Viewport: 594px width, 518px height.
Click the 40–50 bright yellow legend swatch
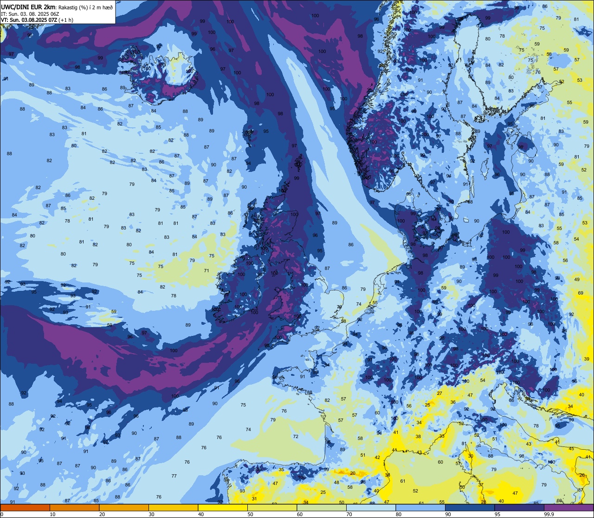tap(223, 507)
